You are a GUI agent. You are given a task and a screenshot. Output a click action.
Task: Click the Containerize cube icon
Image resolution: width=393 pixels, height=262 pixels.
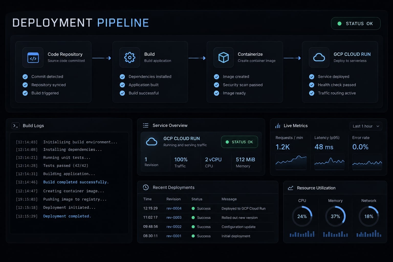tap(223, 58)
